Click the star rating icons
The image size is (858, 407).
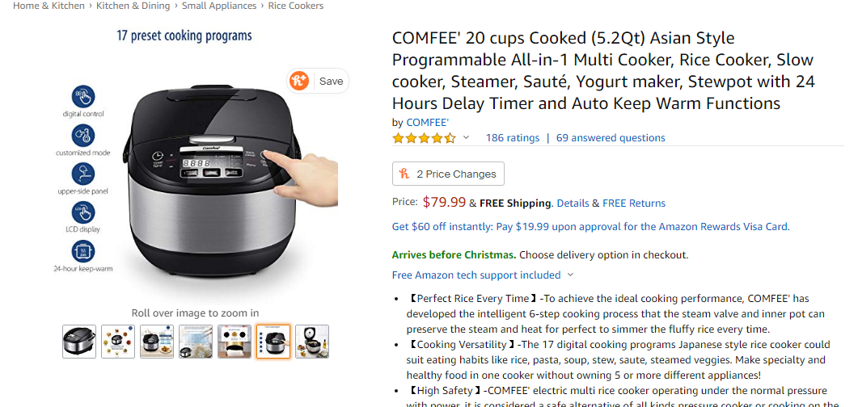[x=424, y=138]
